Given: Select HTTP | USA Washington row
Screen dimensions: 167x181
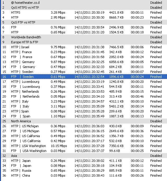Looking at the screenshot, I should coord(84,146).
